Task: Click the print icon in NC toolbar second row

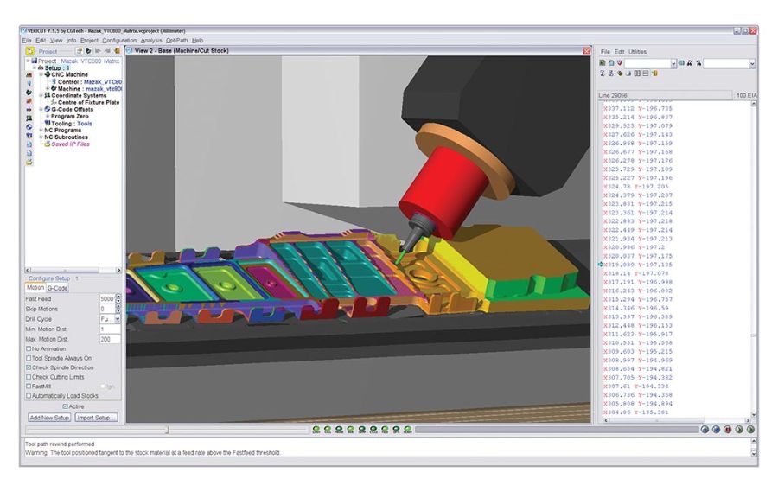Action: coord(628,73)
